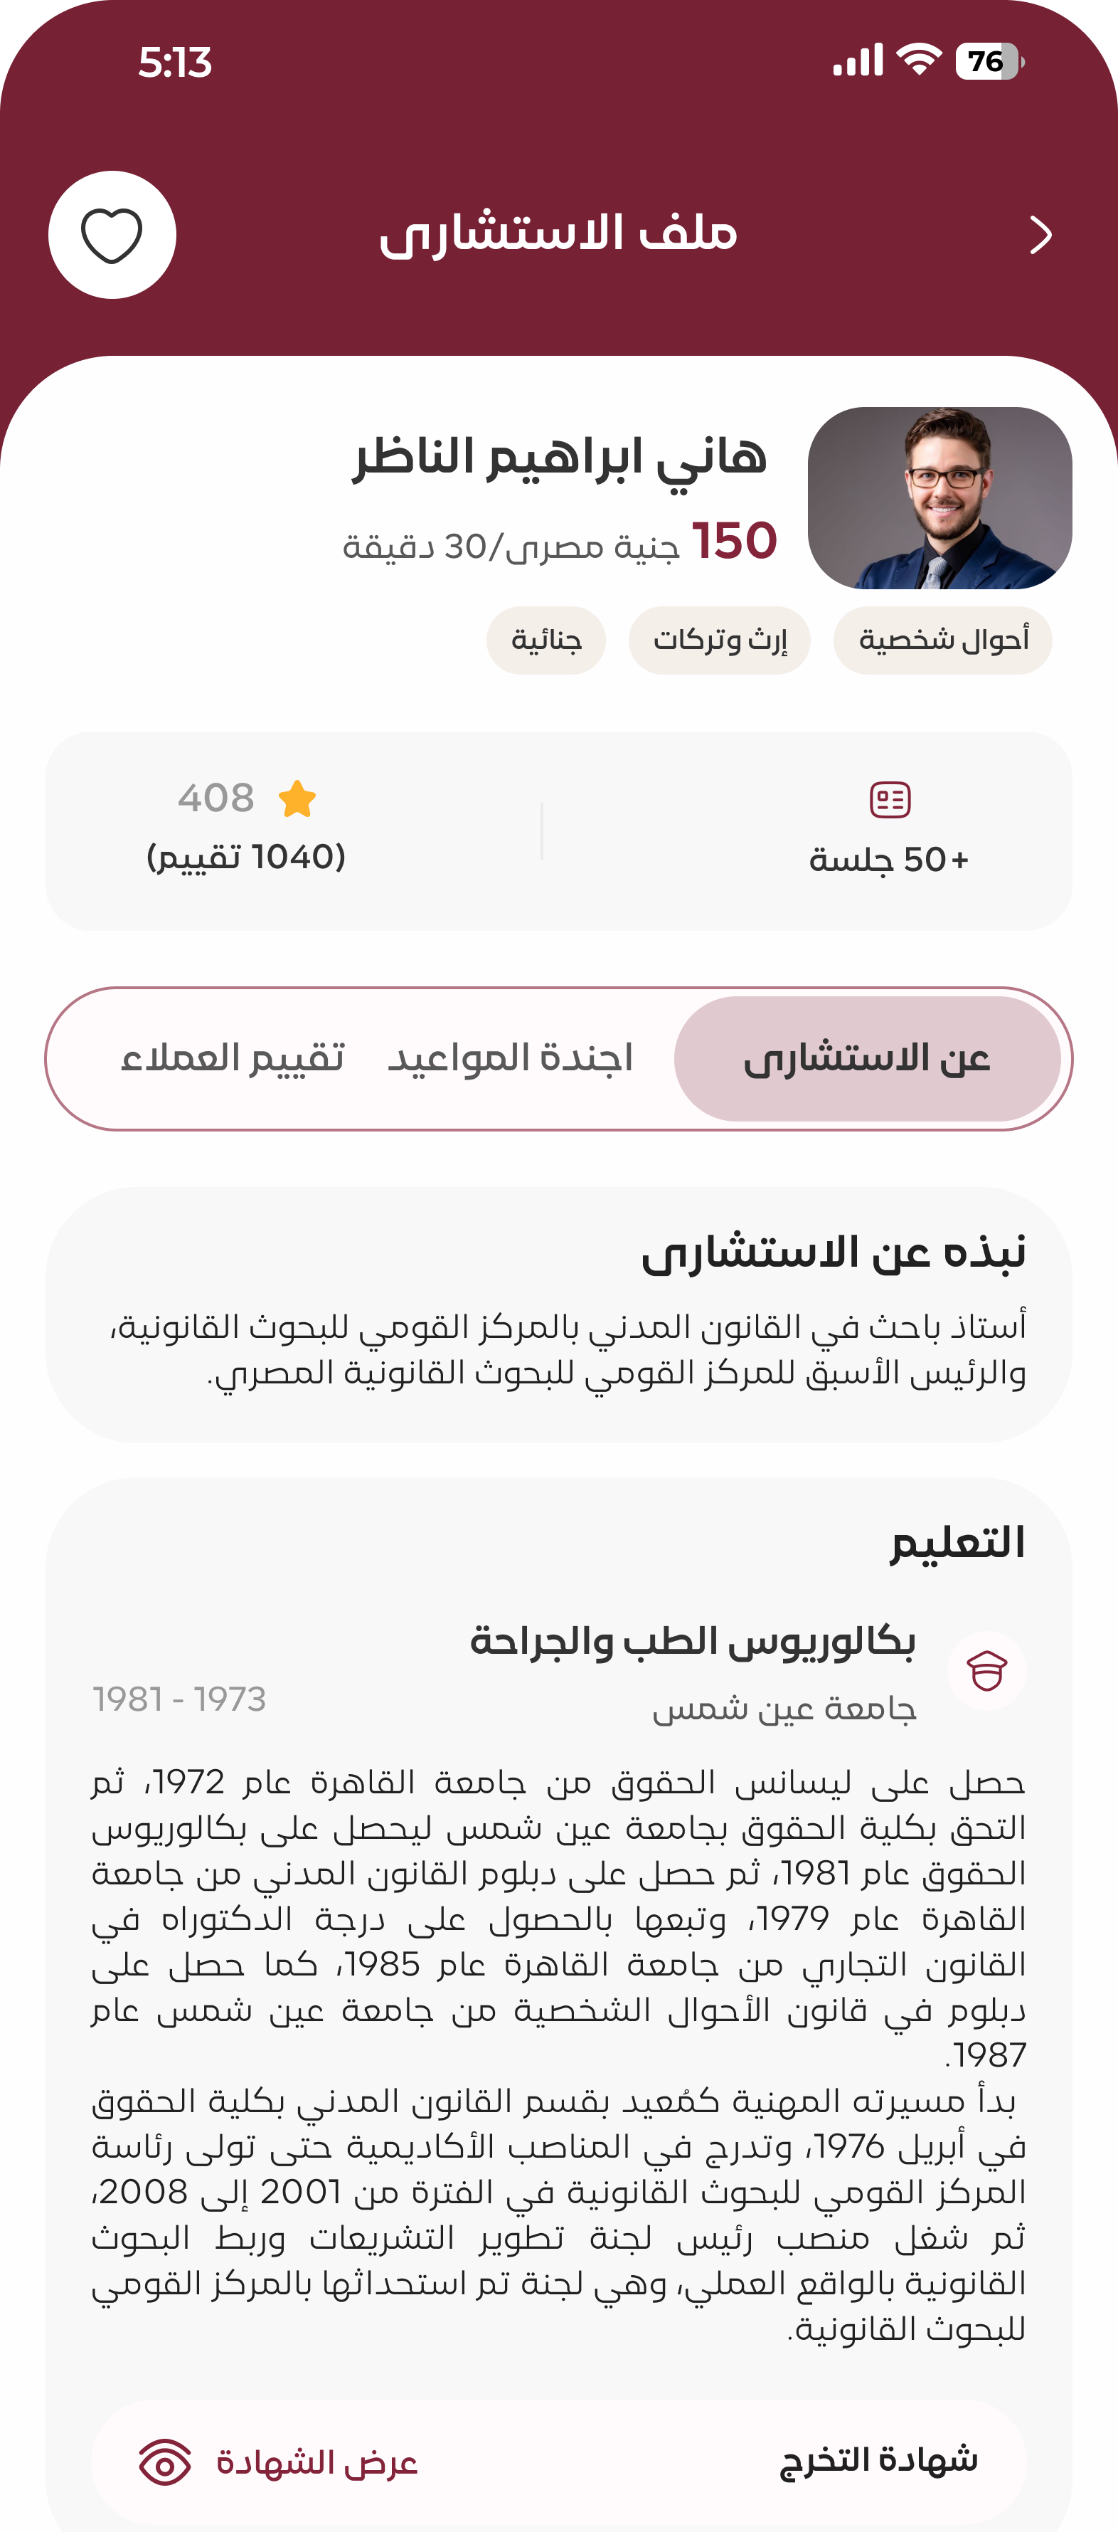This screenshot has height=2532, width=1118.
Task: Tap the graduation cap education icon
Action: click(x=986, y=1671)
